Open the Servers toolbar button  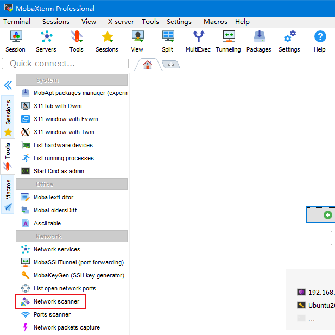click(46, 41)
